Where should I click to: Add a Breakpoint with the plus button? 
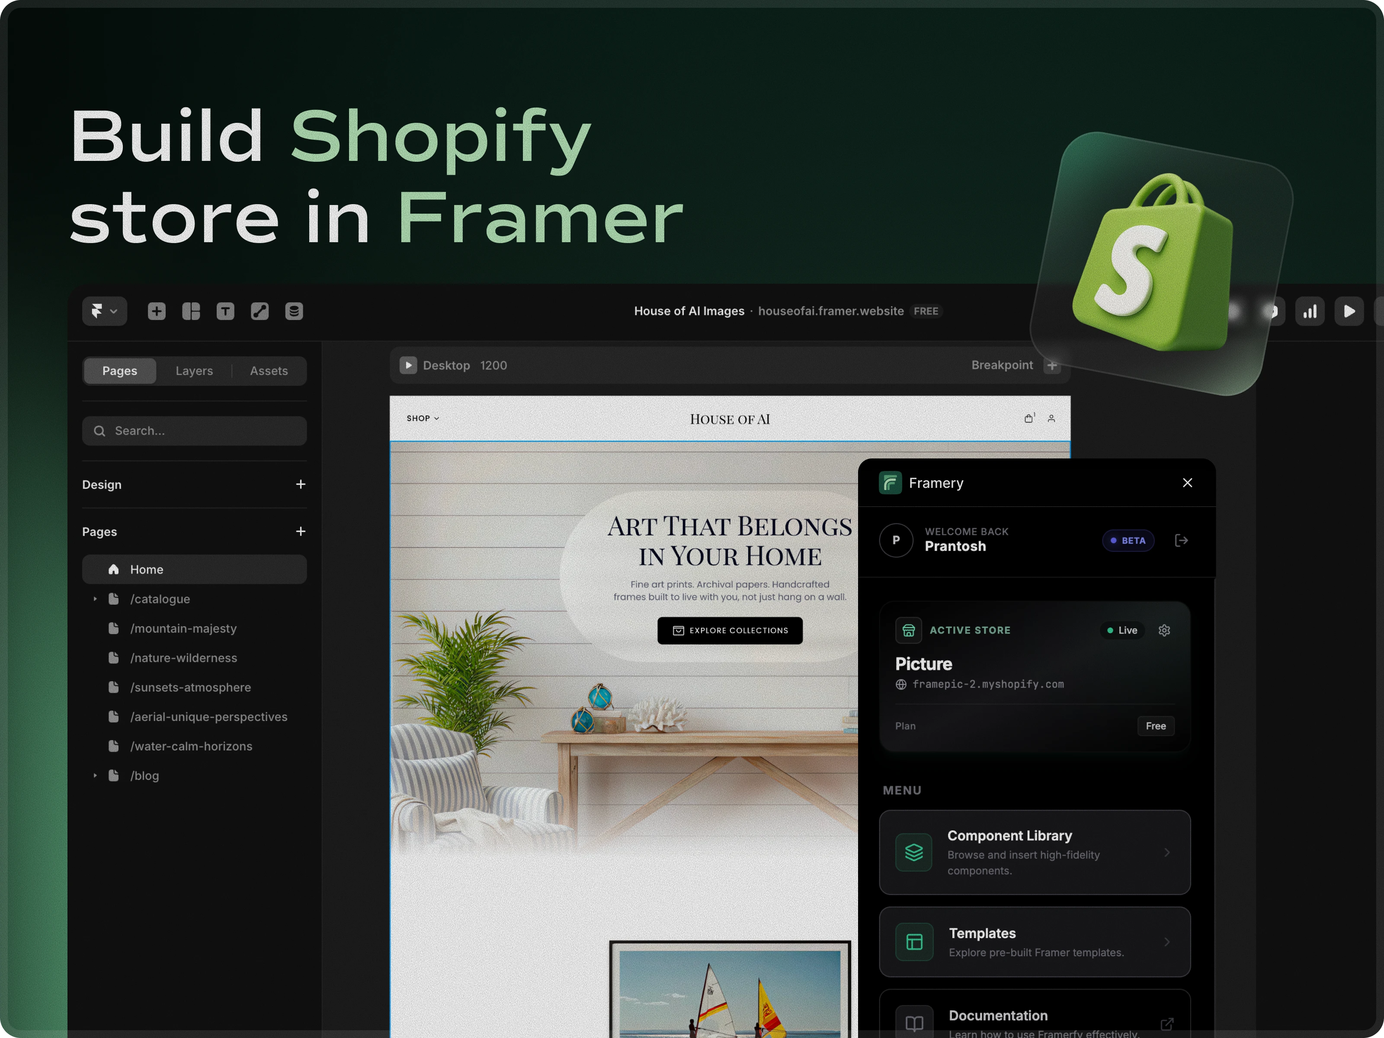[x=1052, y=365]
